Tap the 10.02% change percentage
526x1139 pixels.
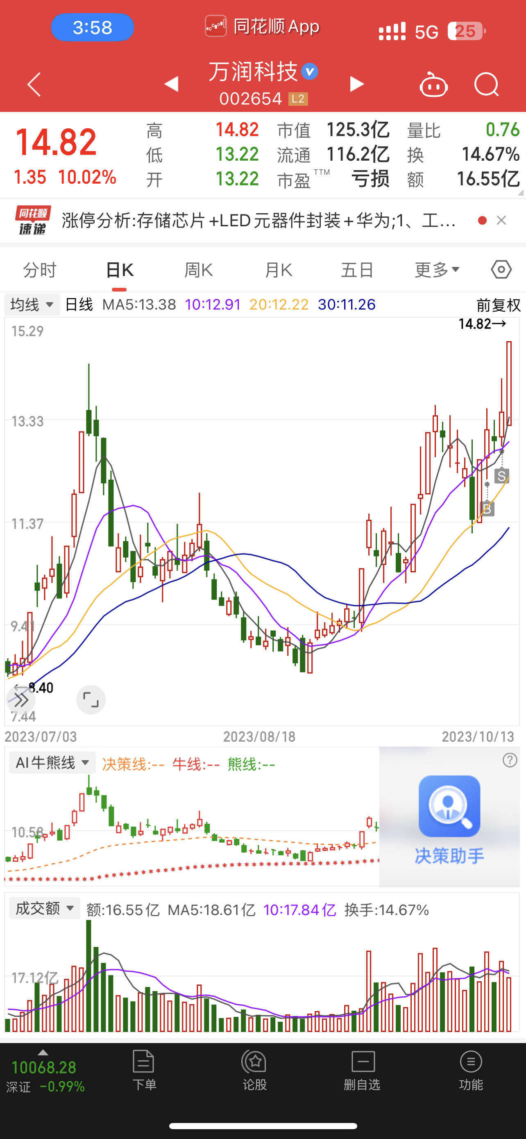click(x=87, y=177)
